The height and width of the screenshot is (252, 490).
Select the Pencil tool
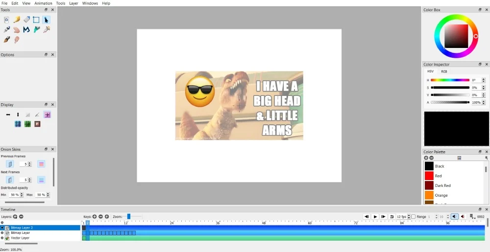17,20
